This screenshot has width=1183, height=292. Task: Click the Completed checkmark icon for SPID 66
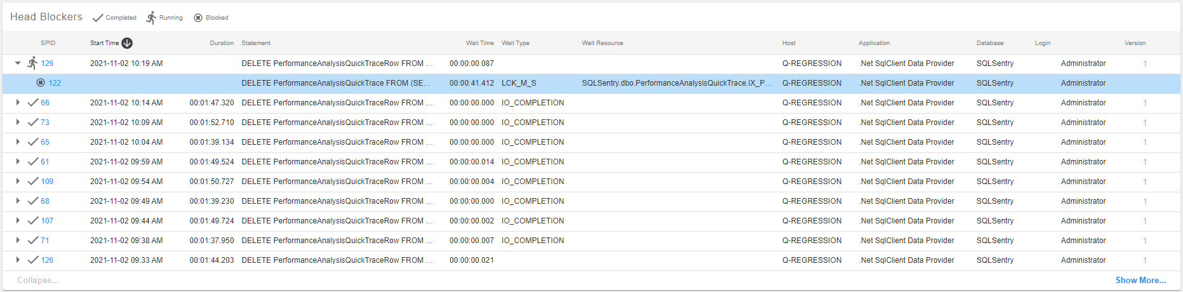point(33,102)
